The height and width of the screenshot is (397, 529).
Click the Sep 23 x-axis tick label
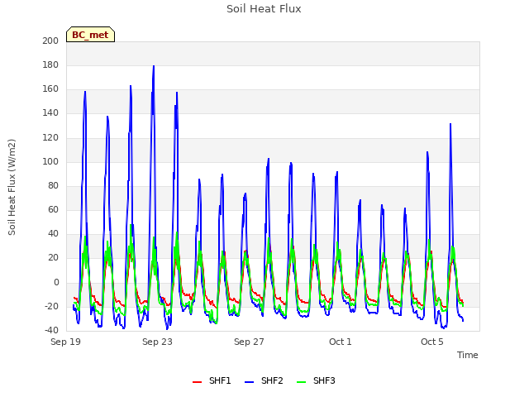pos(157,342)
